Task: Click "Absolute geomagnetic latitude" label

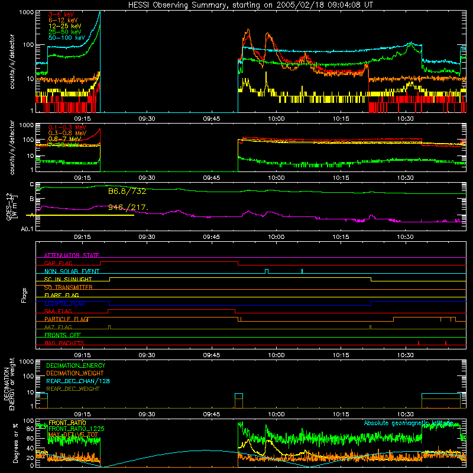Action: point(409,423)
